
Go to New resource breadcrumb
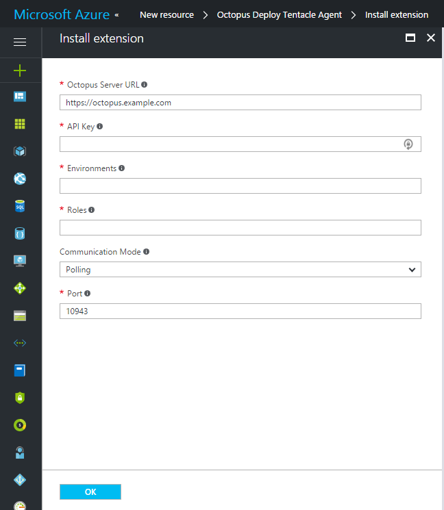coord(166,14)
